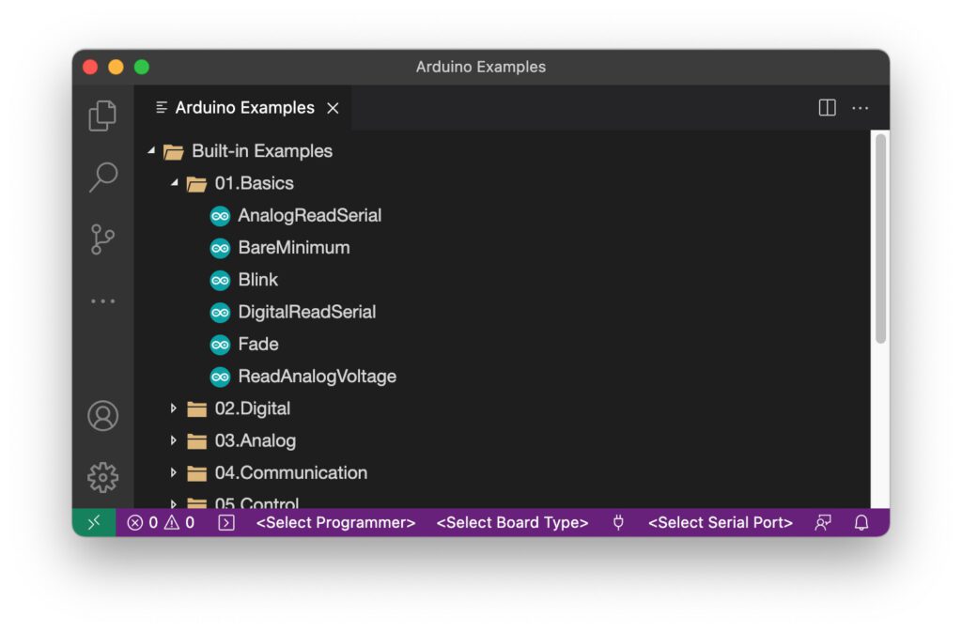Select the 03.Analog folder label

pos(256,440)
